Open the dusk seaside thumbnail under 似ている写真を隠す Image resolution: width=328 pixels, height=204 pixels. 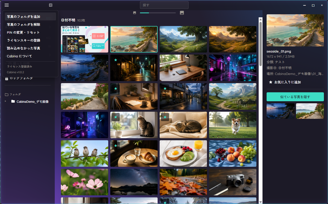click(280, 111)
